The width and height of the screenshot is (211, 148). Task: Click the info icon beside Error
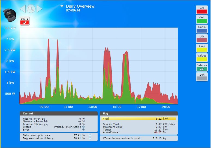pyautogui.click(x=83, y=129)
